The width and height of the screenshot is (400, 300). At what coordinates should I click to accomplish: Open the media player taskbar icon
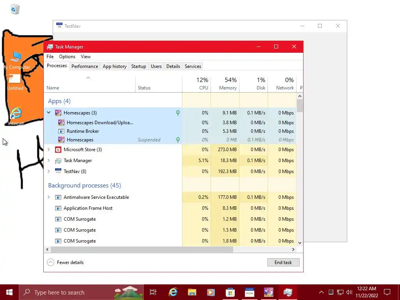click(211, 292)
